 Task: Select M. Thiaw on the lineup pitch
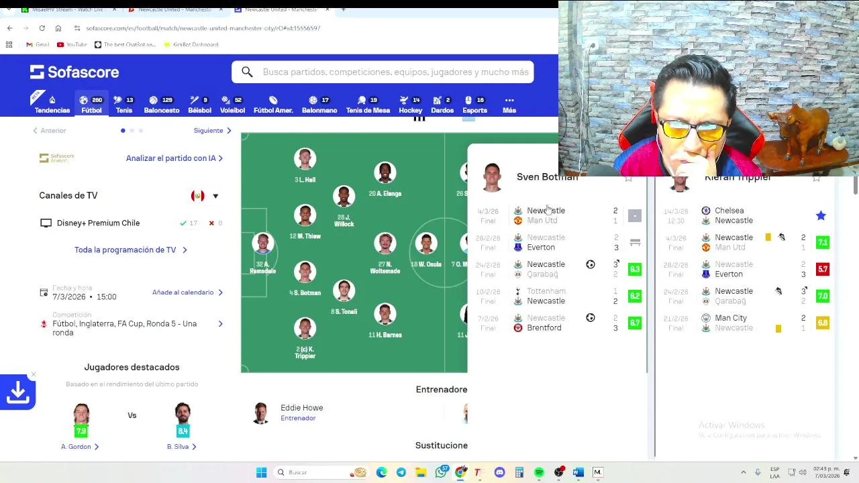(305, 223)
